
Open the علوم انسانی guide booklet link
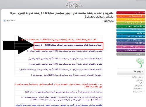(65, 51)
